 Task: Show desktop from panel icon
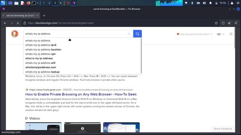point(10,3)
